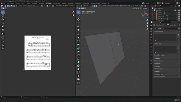Select the Cursor tool in UV editor toolbar
Screen dimensions: 181x102
(3, 16)
